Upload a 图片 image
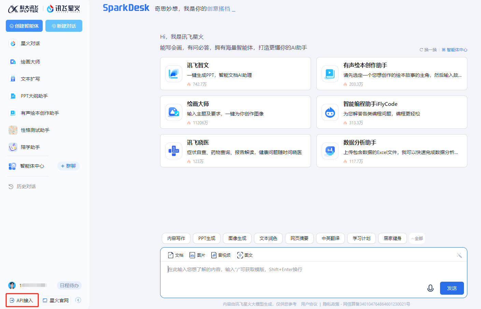This screenshot has width=481, height=309. (x=197, y=255)
